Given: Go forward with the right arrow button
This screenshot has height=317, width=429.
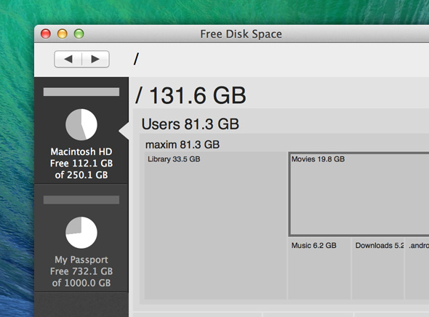Looking at the screenshot, I should coord(95,59).
